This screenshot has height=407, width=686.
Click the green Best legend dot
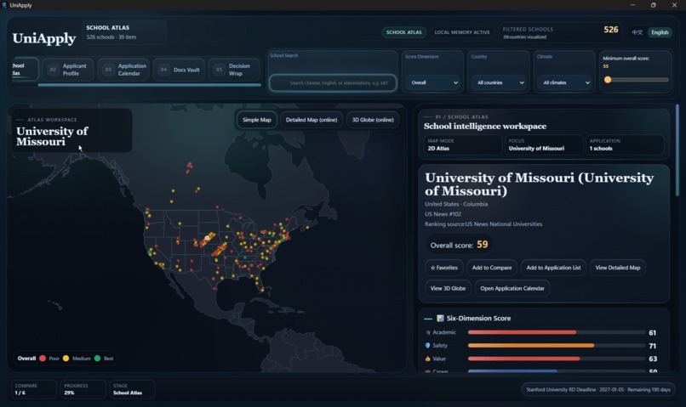(x=97, y=358)
